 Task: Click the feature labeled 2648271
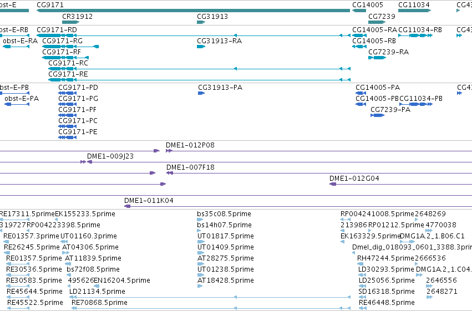click(442, 292)
